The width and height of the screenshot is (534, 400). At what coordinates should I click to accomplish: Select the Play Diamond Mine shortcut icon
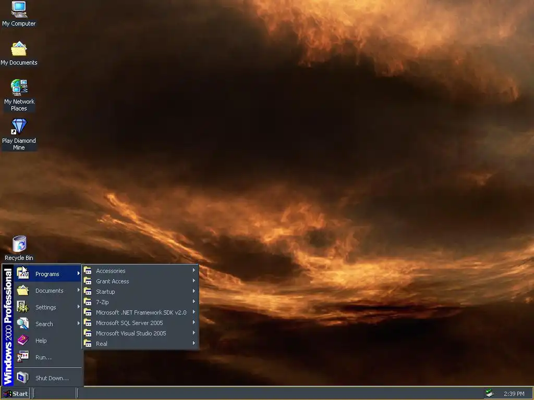[19, 126]
